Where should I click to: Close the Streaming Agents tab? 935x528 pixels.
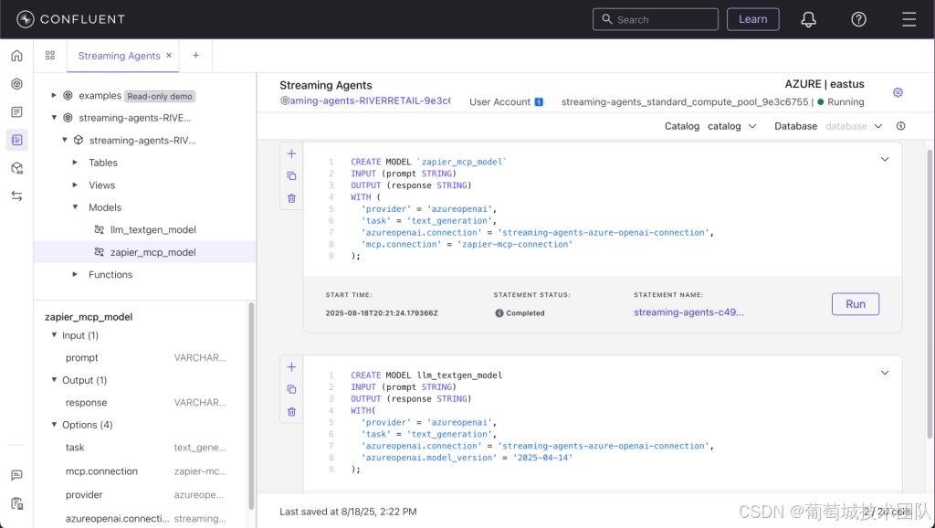[x=169, y=56]
